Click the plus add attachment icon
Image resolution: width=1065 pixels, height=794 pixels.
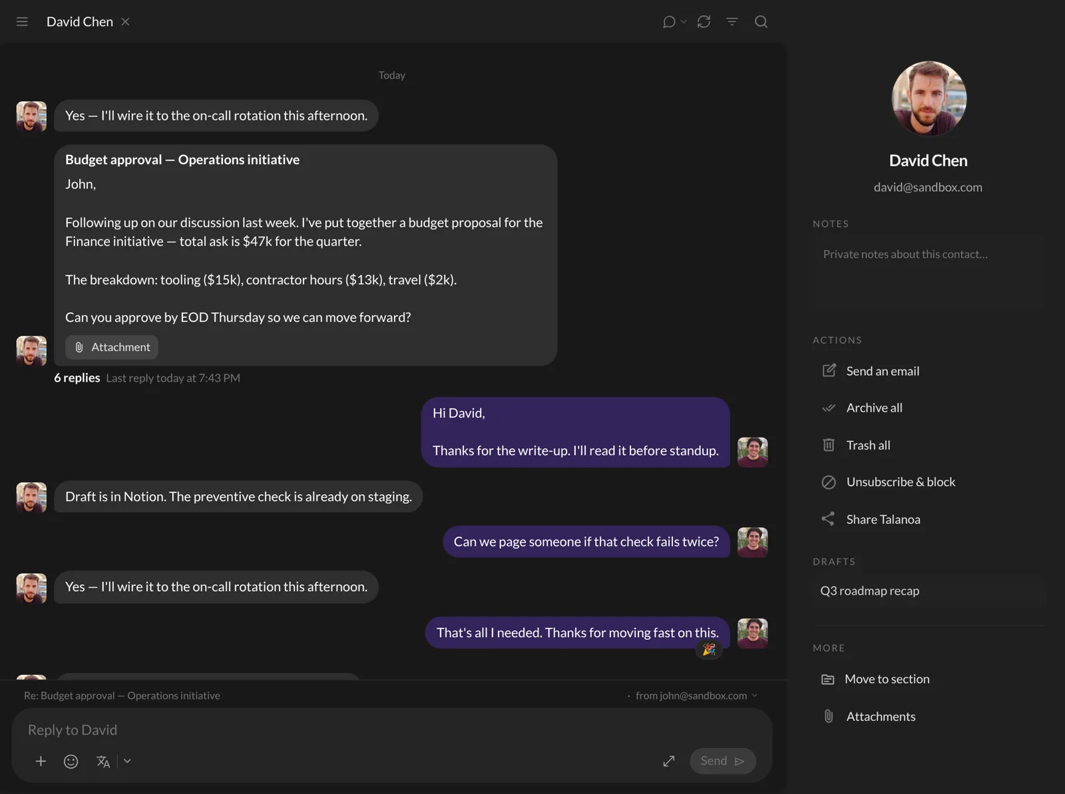click(41, 761)
